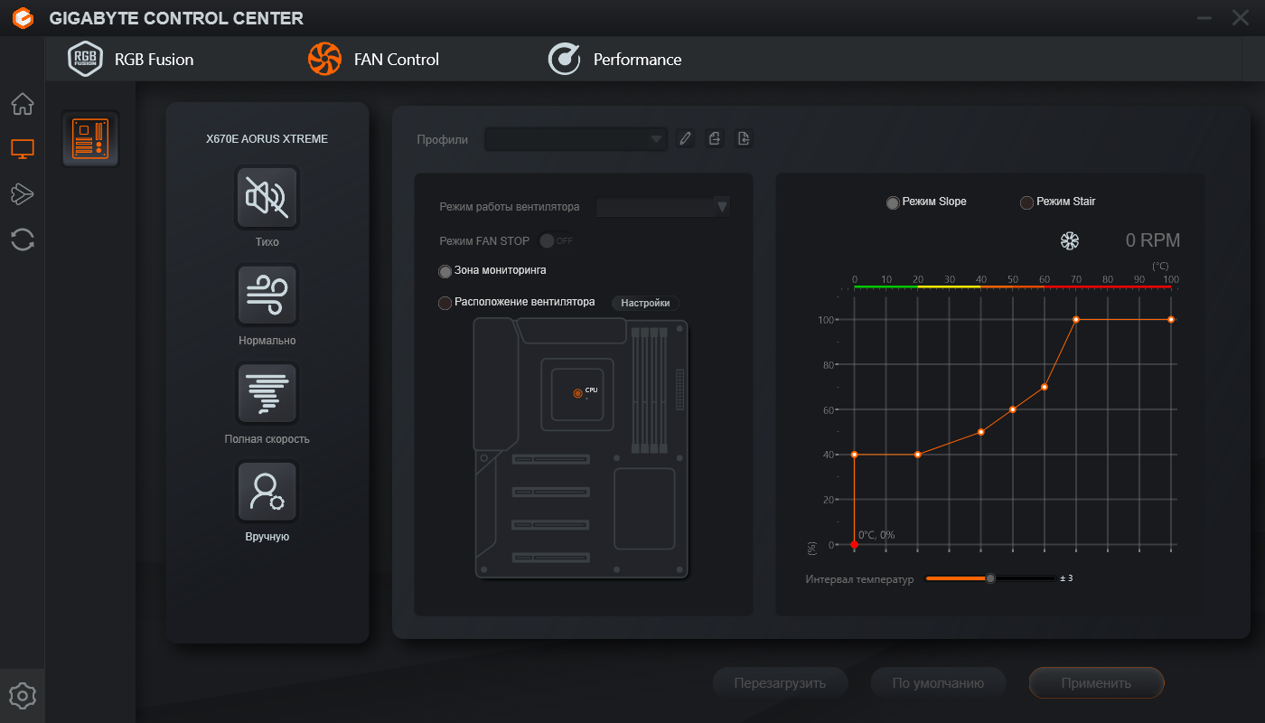
Task: Select the curve point at 20°C, 40%
Action: pos(918,455)
